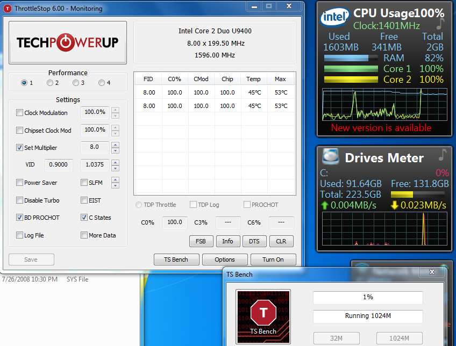Clear max temps with CLR button

[281, 241]
